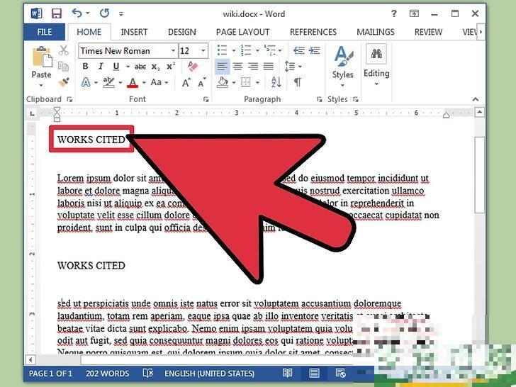516x387 pixels.
Task: Click the vertical scrollbar thumb
Action: pos(480,175)
